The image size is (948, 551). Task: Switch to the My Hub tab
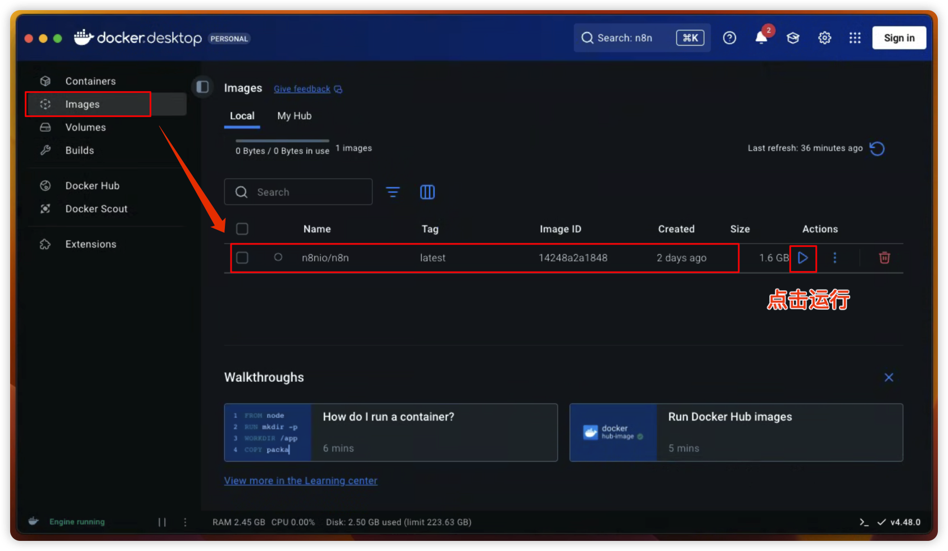pyautogui.click(x=294, y=116)
